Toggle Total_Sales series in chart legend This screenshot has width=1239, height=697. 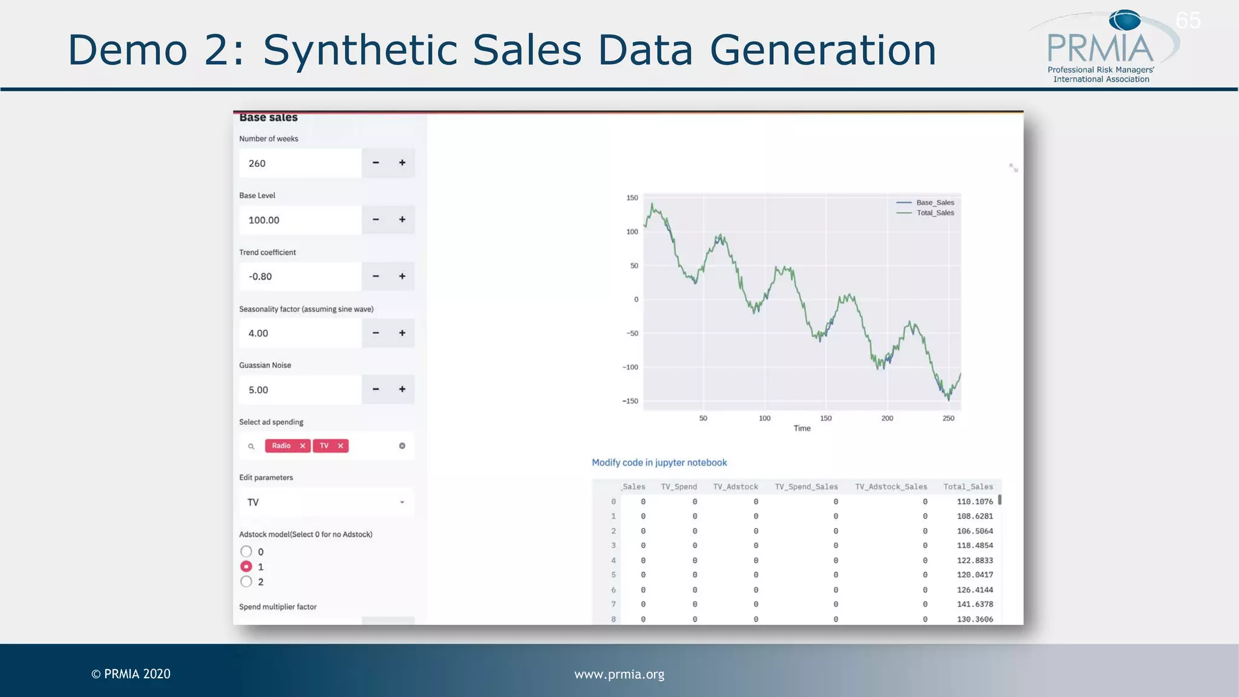(934, 213)
